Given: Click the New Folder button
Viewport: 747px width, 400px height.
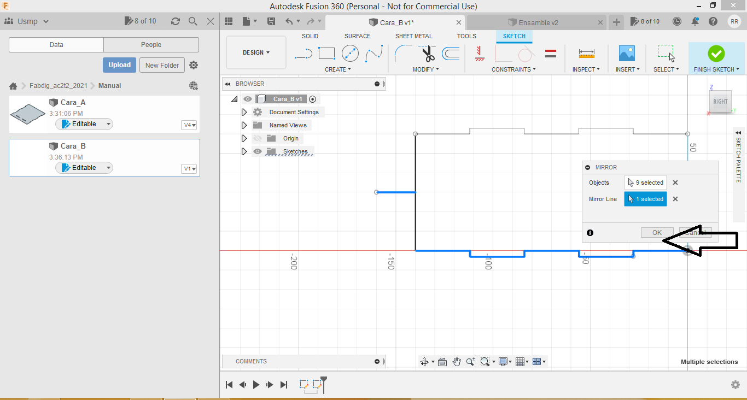Looking at the screenshot, I should tap(162, 65).
